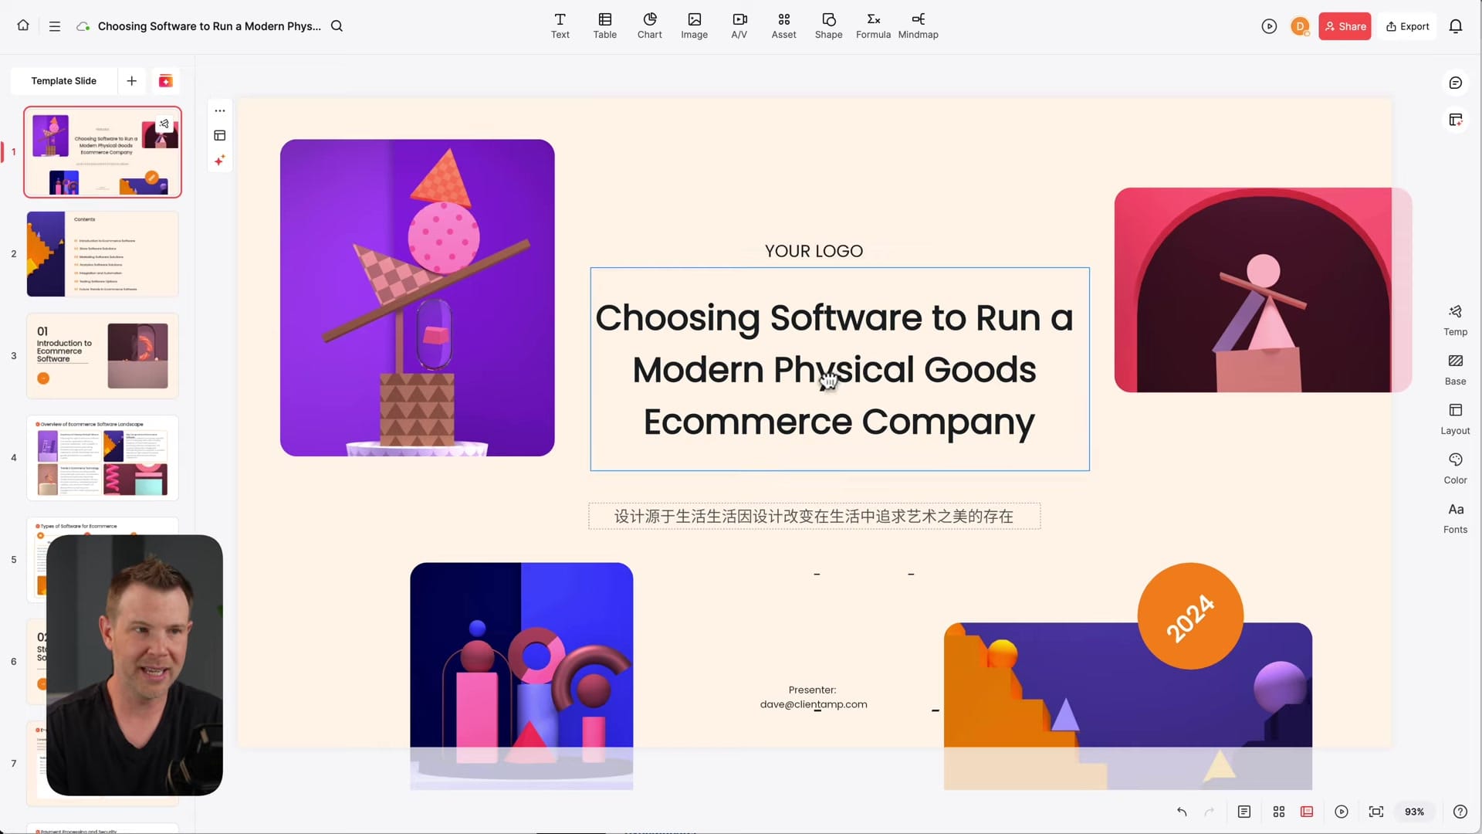Open help question mark
This screenshot has height=834, width=1482.
pyautogui.click(x=1460, y=812)
